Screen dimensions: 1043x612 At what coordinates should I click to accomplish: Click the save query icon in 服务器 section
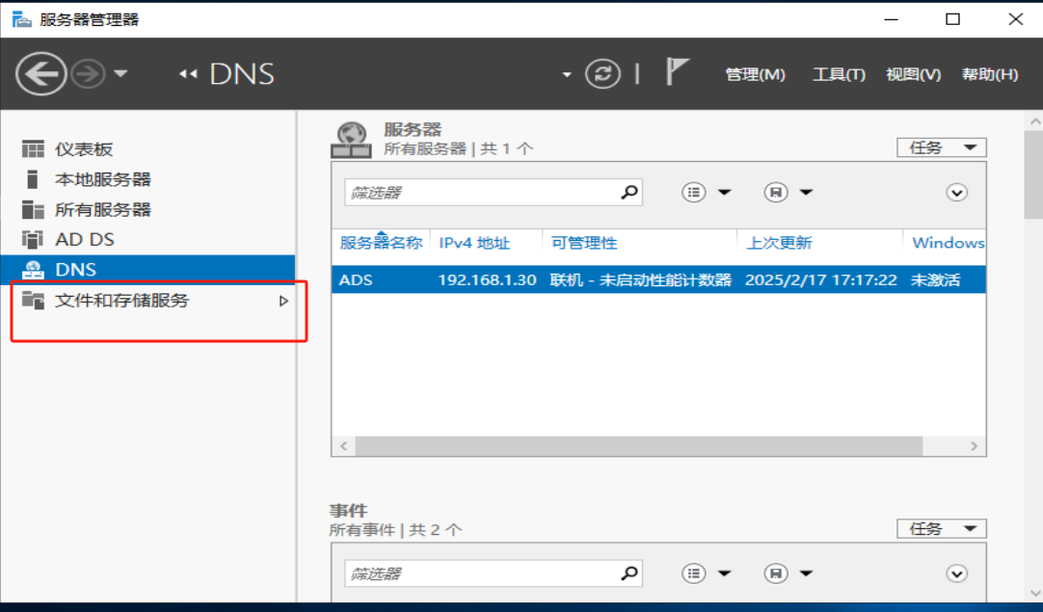(x=776, y=192)
